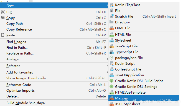Click the Gradle Kotlin DSL Settings icon

click(111, 86)
